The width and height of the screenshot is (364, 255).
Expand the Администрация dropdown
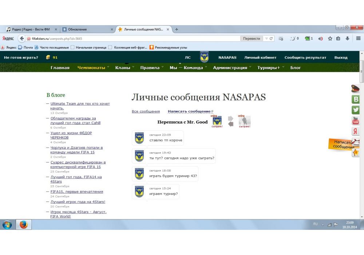(230, 68)
